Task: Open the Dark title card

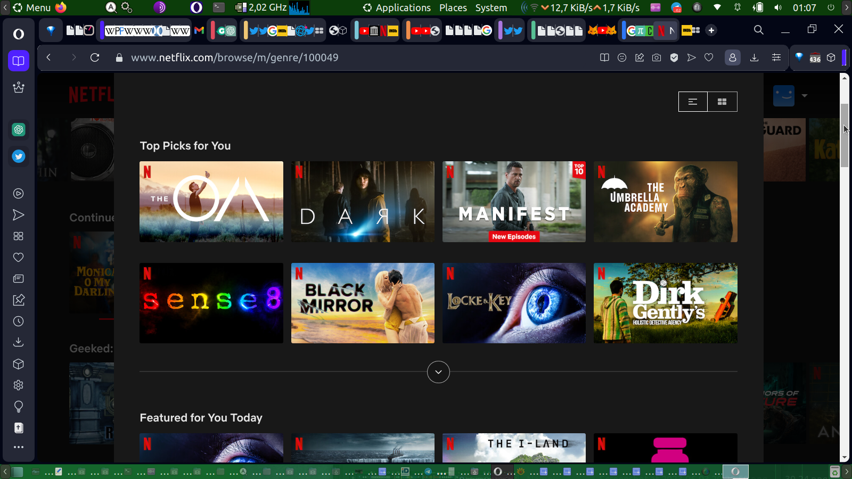Action: tap(363, 202)
